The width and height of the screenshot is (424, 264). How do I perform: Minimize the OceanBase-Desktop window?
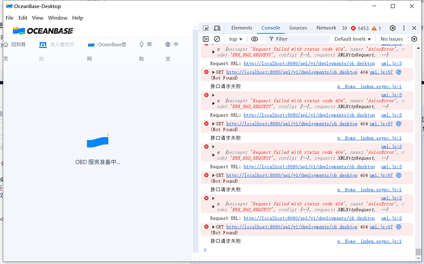tap(374, 6)
